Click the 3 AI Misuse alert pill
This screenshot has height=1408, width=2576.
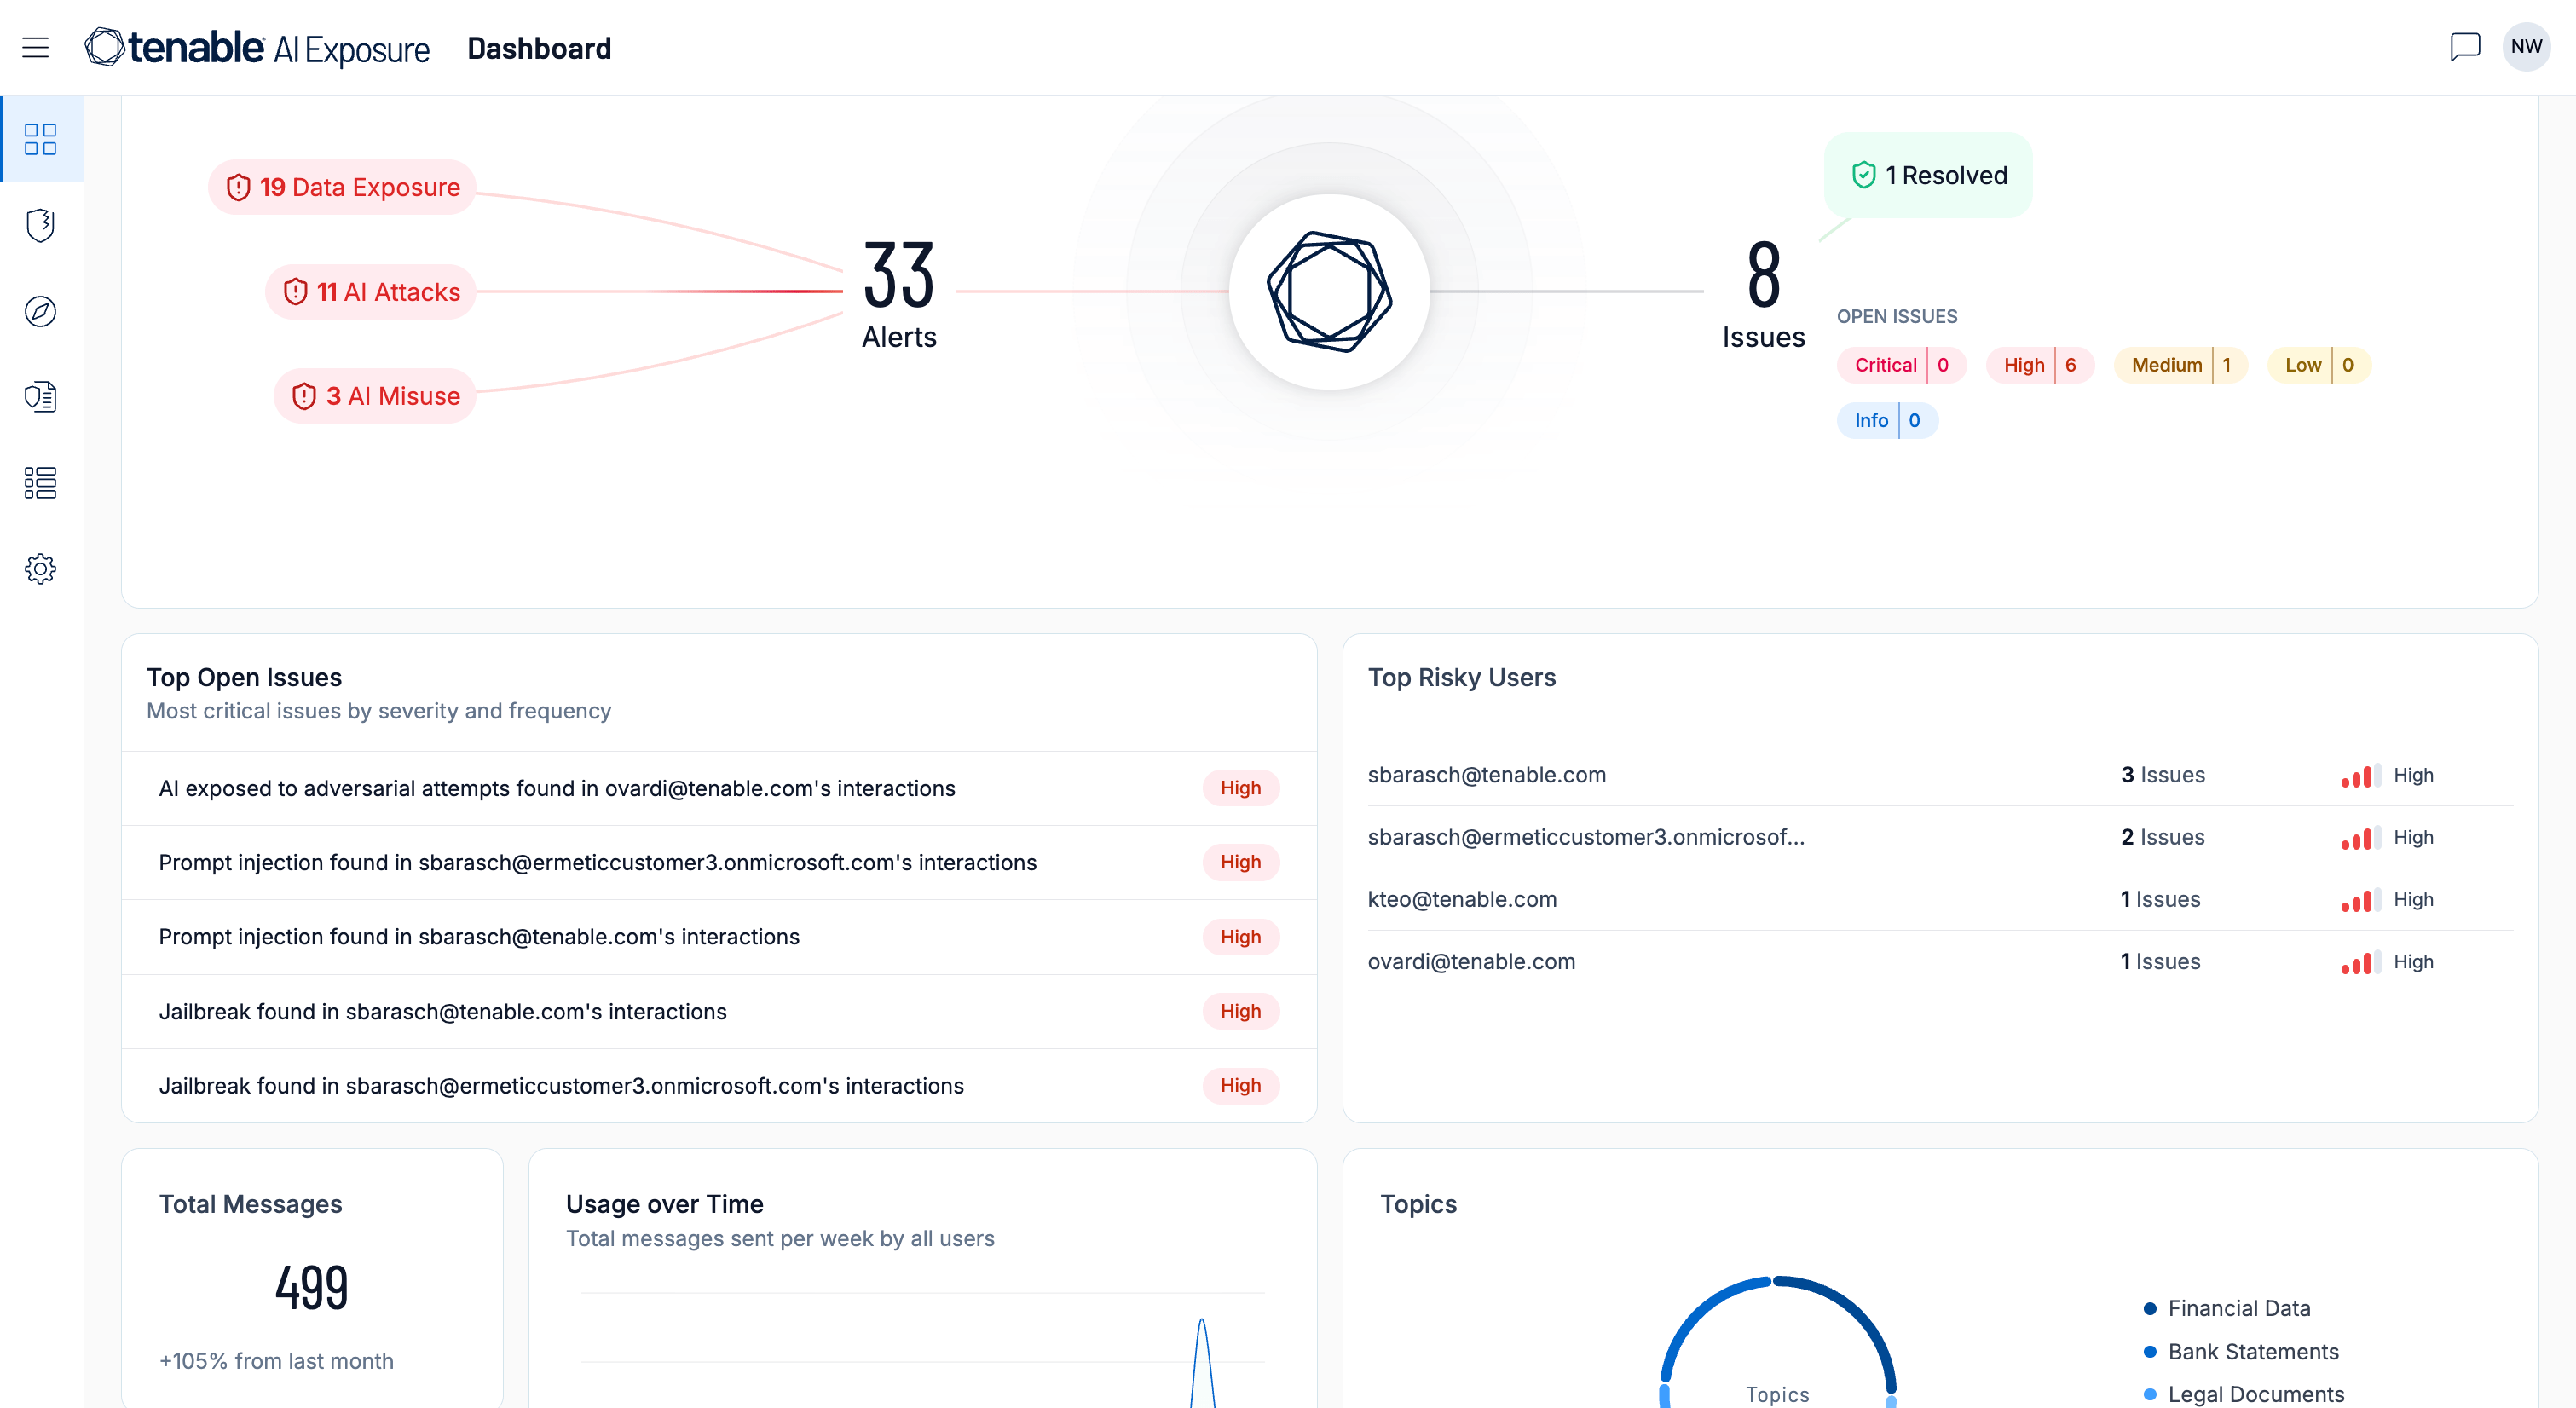click(375, 396)
